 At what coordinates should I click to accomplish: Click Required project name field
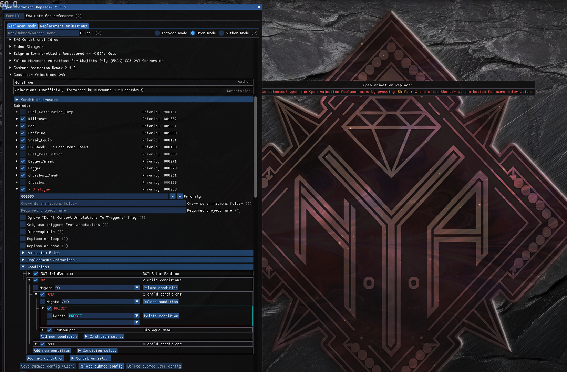pos(103,210)
